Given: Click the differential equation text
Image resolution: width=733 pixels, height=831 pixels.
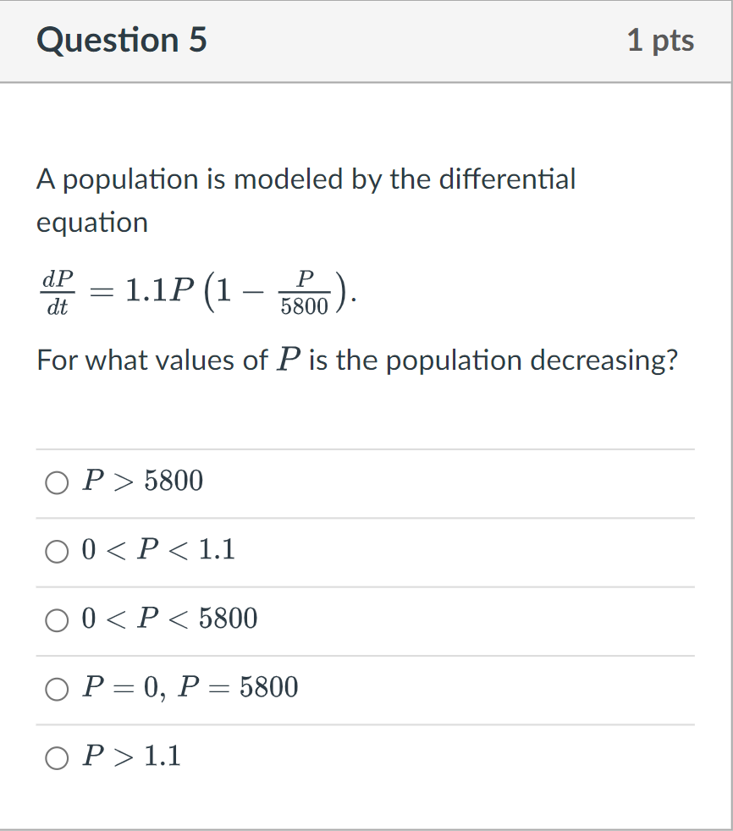Looking at the screenshot, I should [x=195, y=292].
